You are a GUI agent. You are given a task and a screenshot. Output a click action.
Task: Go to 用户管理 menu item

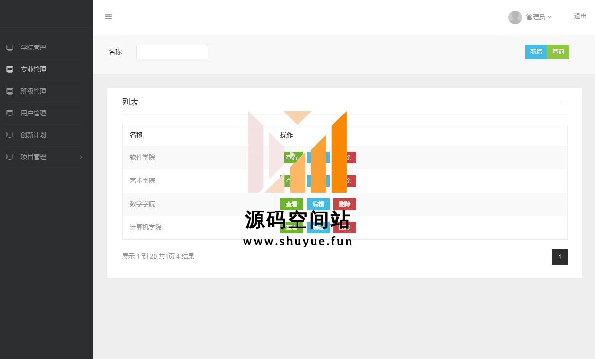tap(34, 113)
